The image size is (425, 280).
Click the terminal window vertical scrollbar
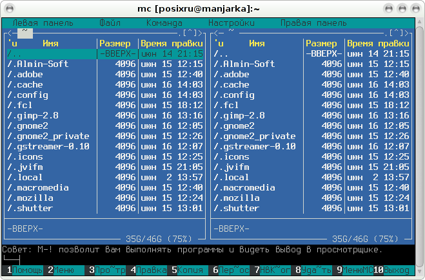point(420,147)
